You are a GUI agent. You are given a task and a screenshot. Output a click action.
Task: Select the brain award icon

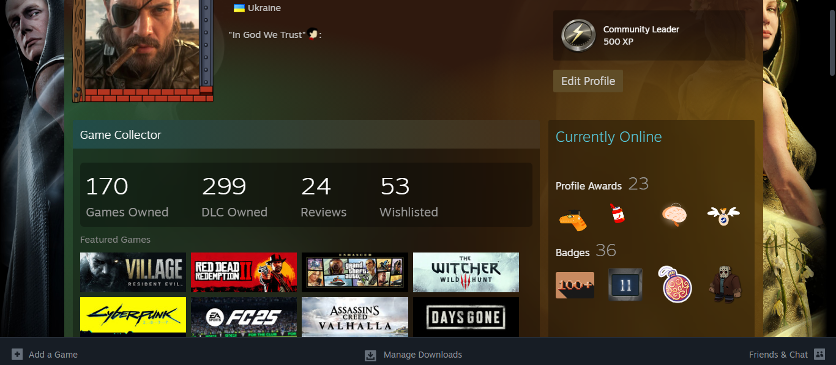[674, 215]
